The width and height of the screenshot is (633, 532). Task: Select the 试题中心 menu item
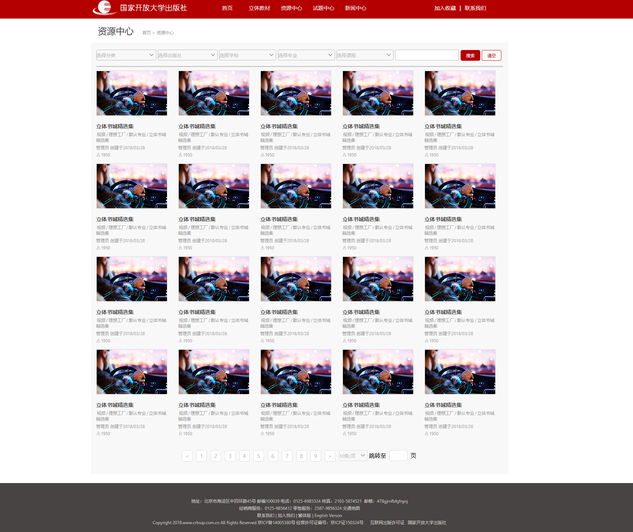323,8
